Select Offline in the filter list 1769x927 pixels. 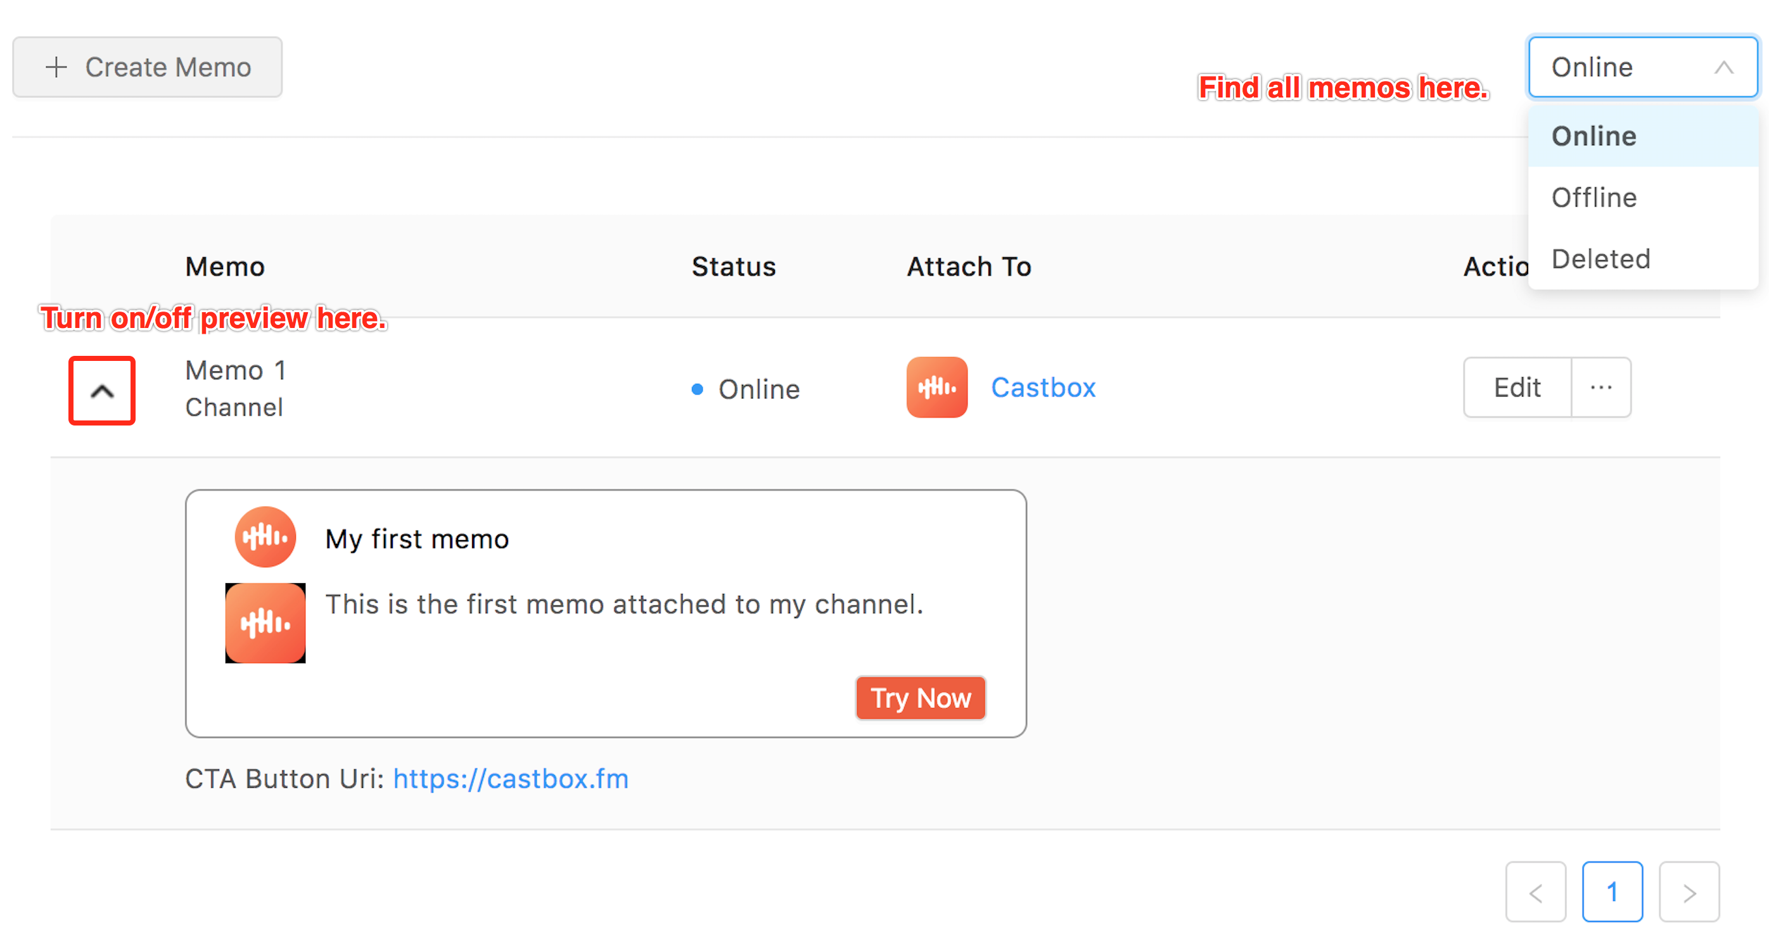[x=1594, y=198]
